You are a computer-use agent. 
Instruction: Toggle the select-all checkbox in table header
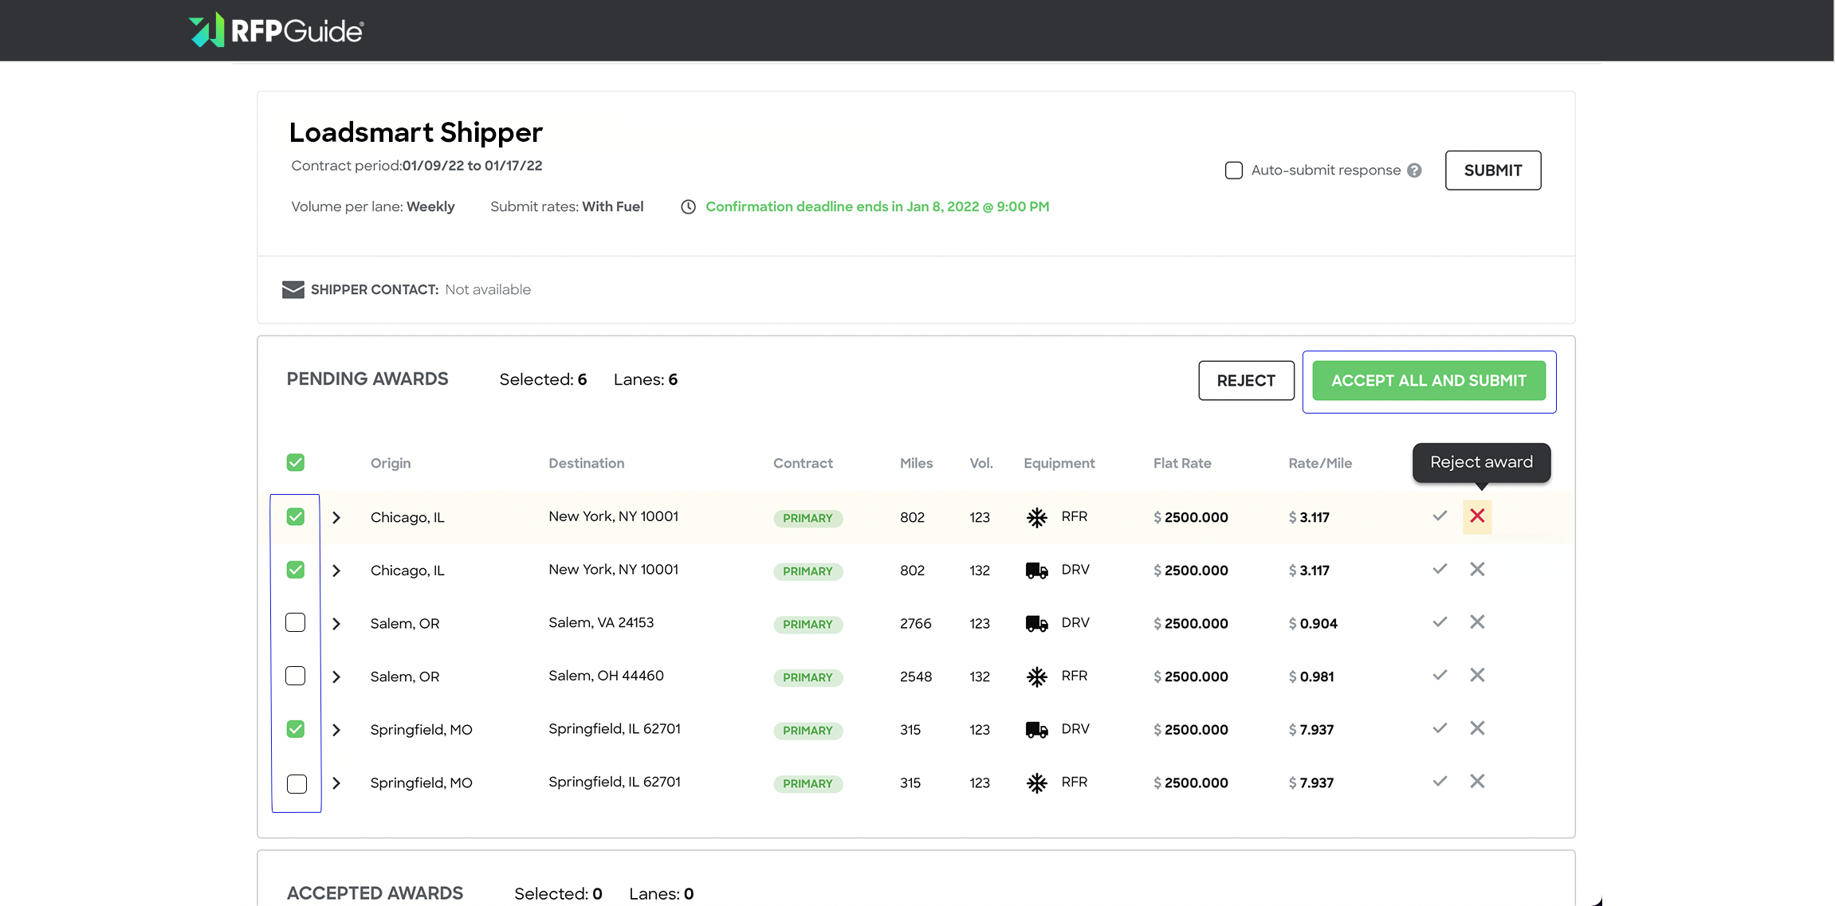coord(296,463)
